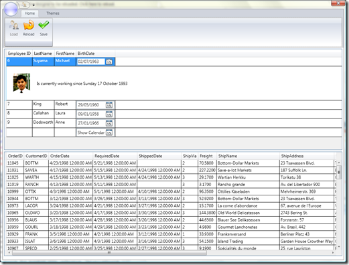
Task: Click the 27/01/1966 birth date field
Action: (91, 123)
